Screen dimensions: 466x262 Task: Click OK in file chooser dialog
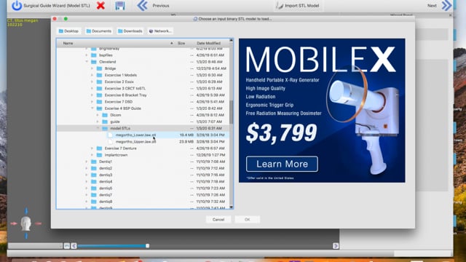pyautogui.click(x=248, y=220)
